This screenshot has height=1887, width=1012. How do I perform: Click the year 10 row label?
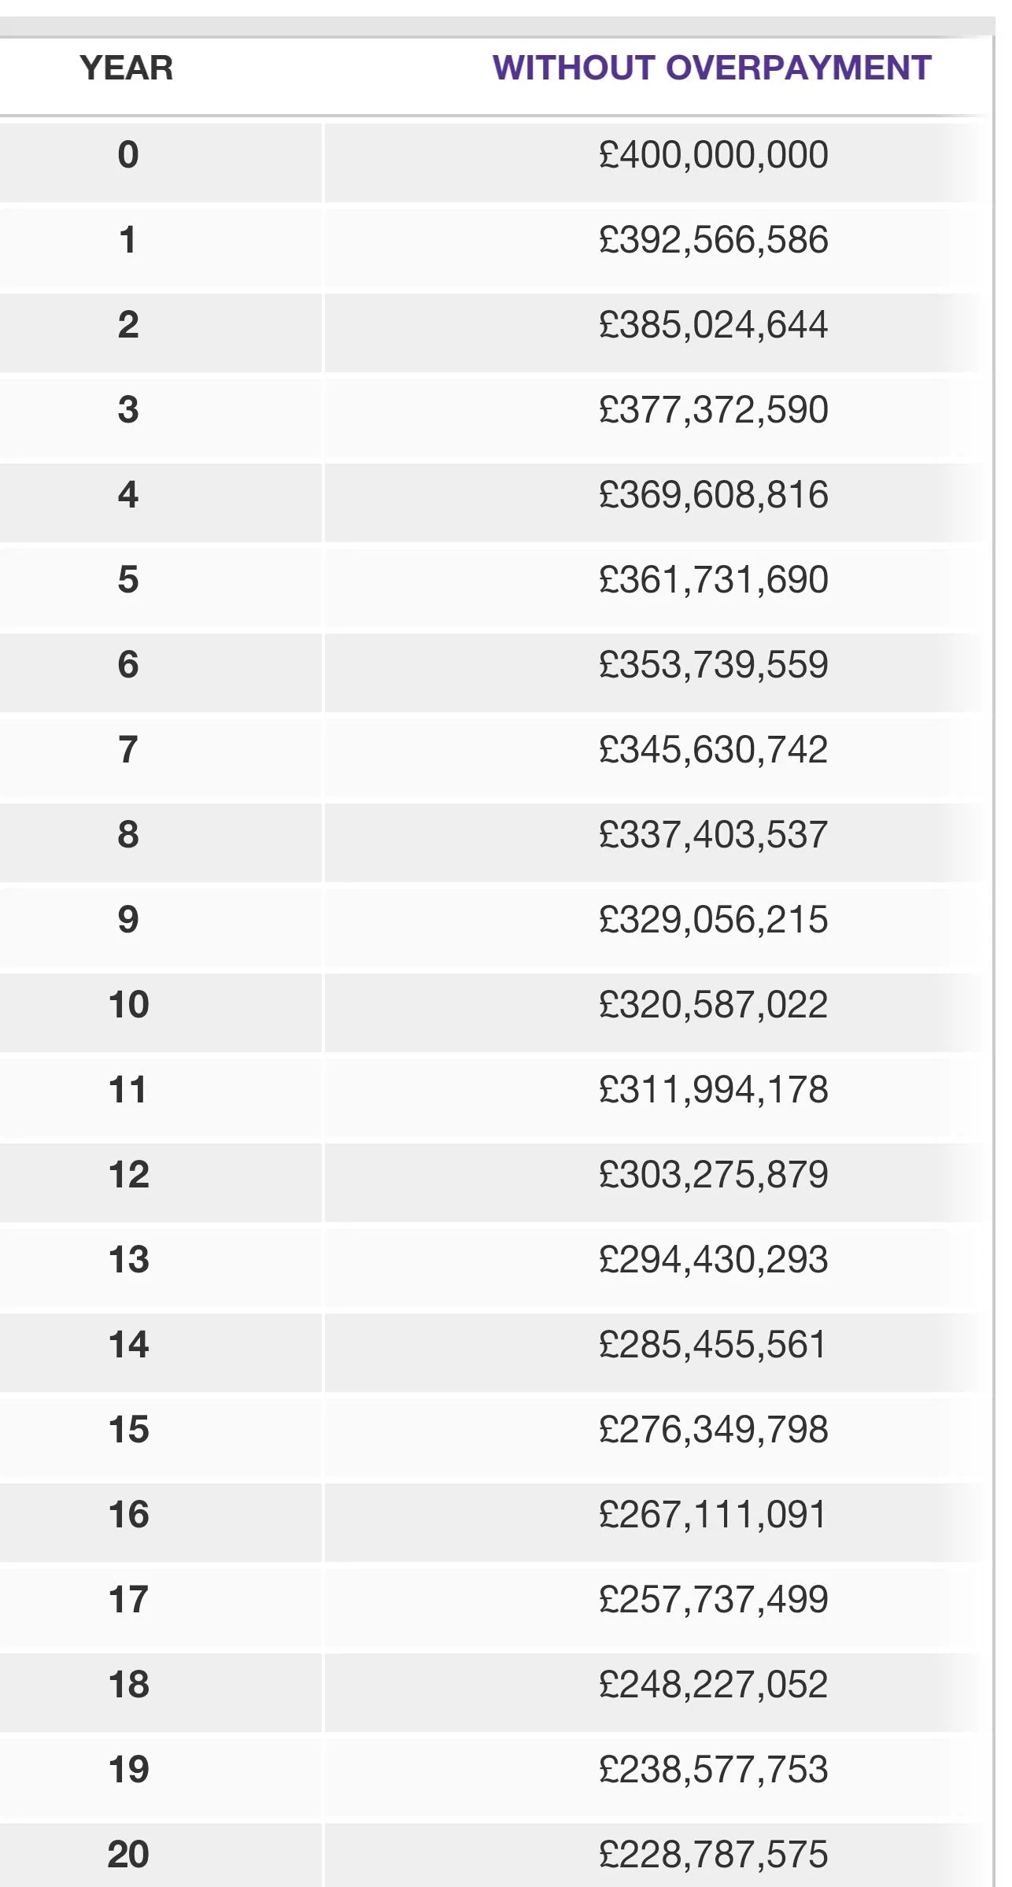[128, 1004]
